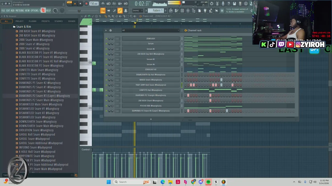Screen dimensions: 332x186
Task: Click the one-click audio recording microphone icon
Action: pos(223,4)
